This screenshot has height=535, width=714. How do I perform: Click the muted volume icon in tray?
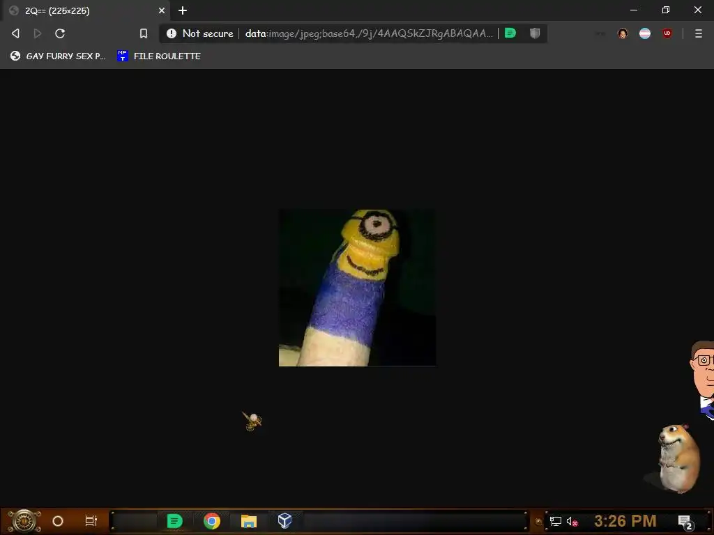(x=572, y=521)
